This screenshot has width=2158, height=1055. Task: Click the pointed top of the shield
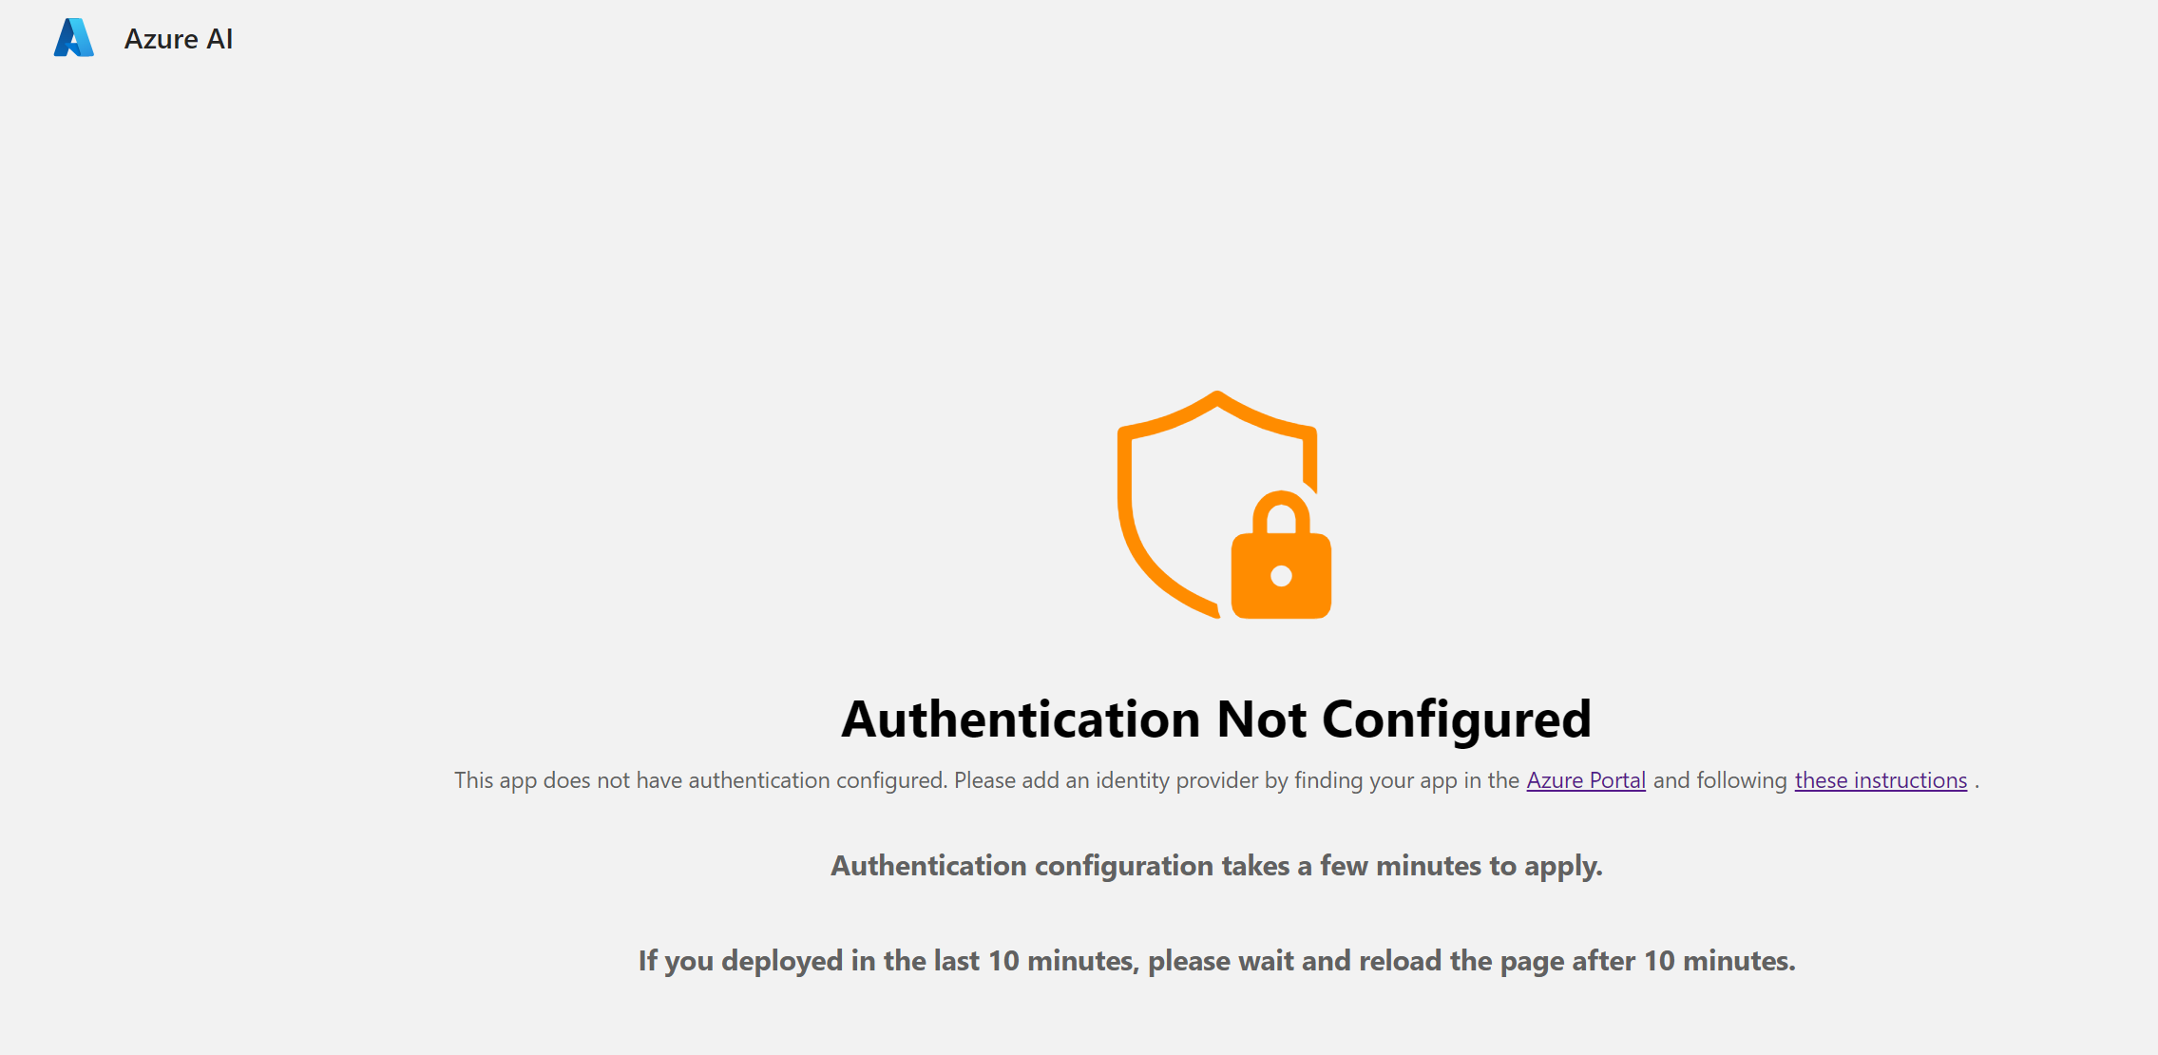1216,397
